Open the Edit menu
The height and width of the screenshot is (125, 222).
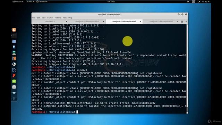point(39,18)
